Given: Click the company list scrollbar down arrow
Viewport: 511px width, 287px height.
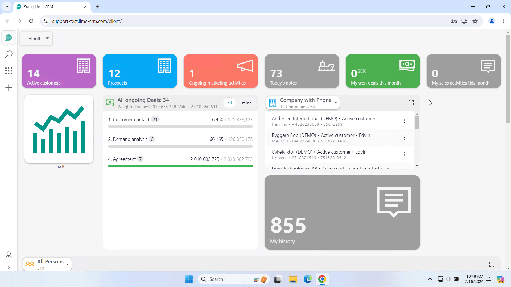Looking at the screenshot, I should [417, 166].
